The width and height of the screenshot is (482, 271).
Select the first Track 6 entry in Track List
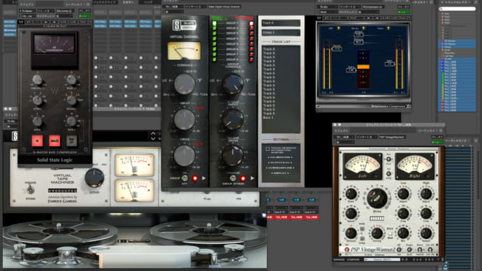click(x=269, y=49)
